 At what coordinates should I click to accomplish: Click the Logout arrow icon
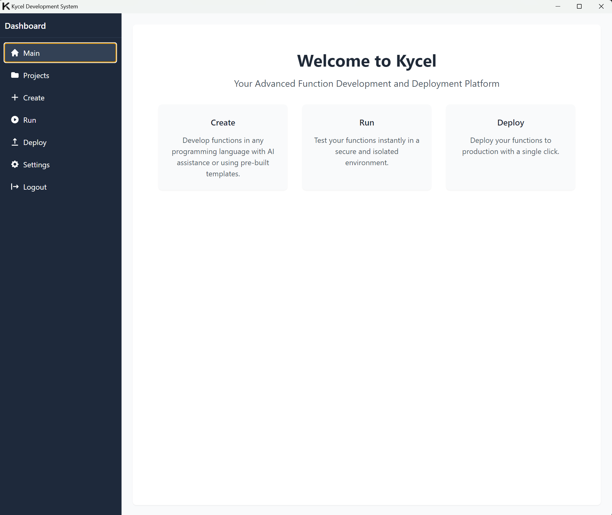[x=15, y=187]
